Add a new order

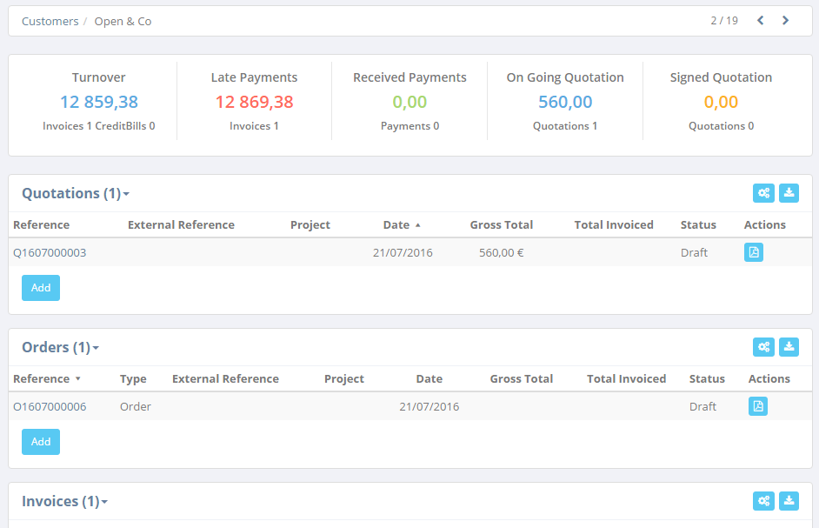(x=41, y=442)
